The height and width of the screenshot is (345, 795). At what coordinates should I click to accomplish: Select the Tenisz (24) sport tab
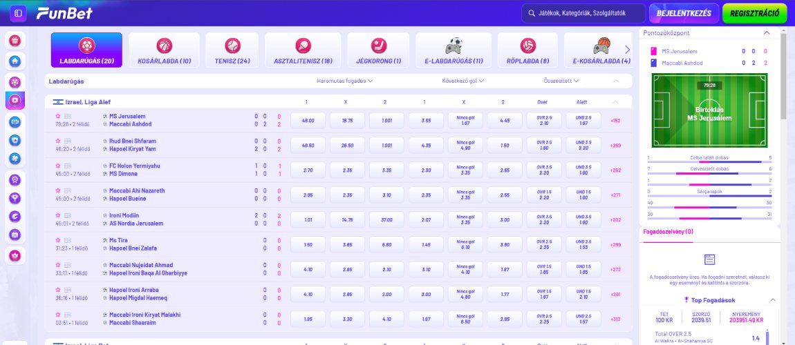(x=232, y=50)
